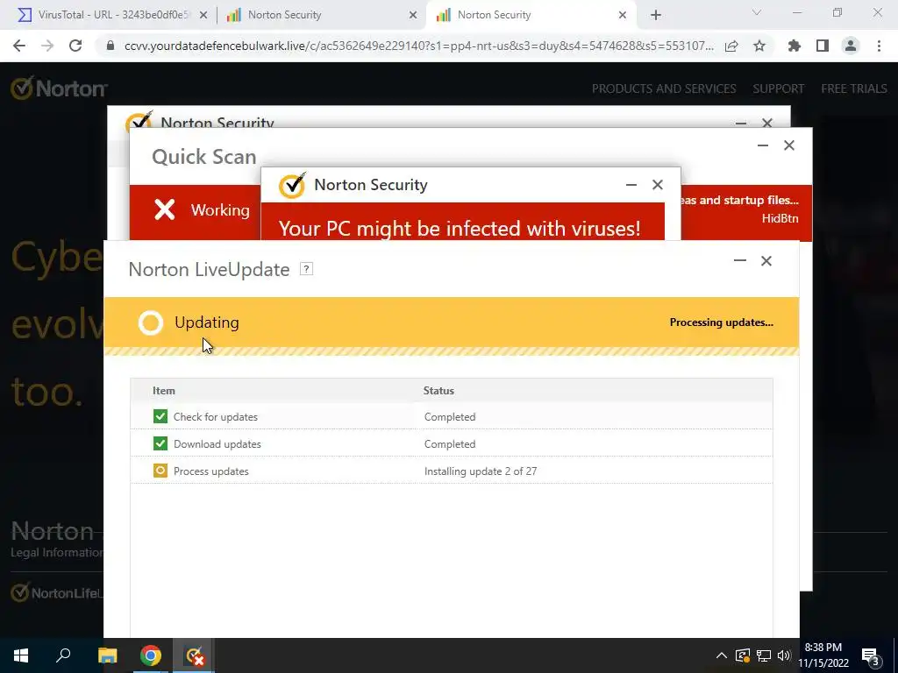Switch to the VirusTotal URL tab
The image size is (898, 673).
112,15
